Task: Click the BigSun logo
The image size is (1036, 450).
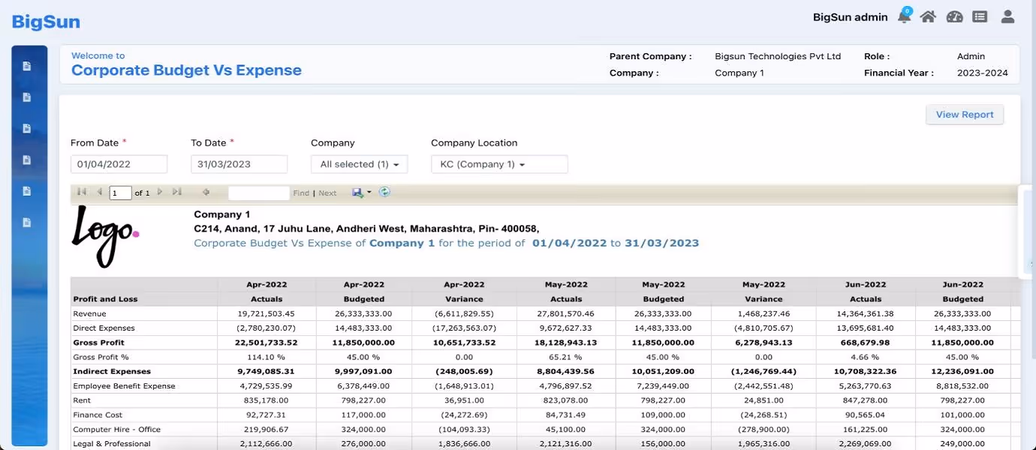Action: click(46, 22)
